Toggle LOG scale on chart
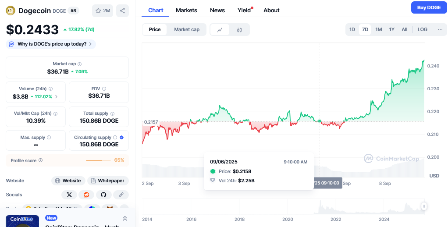The height and width of the screenshot is (227, 448). coord(422,29)
